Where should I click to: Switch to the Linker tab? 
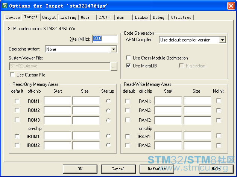[x=141, y=17]
